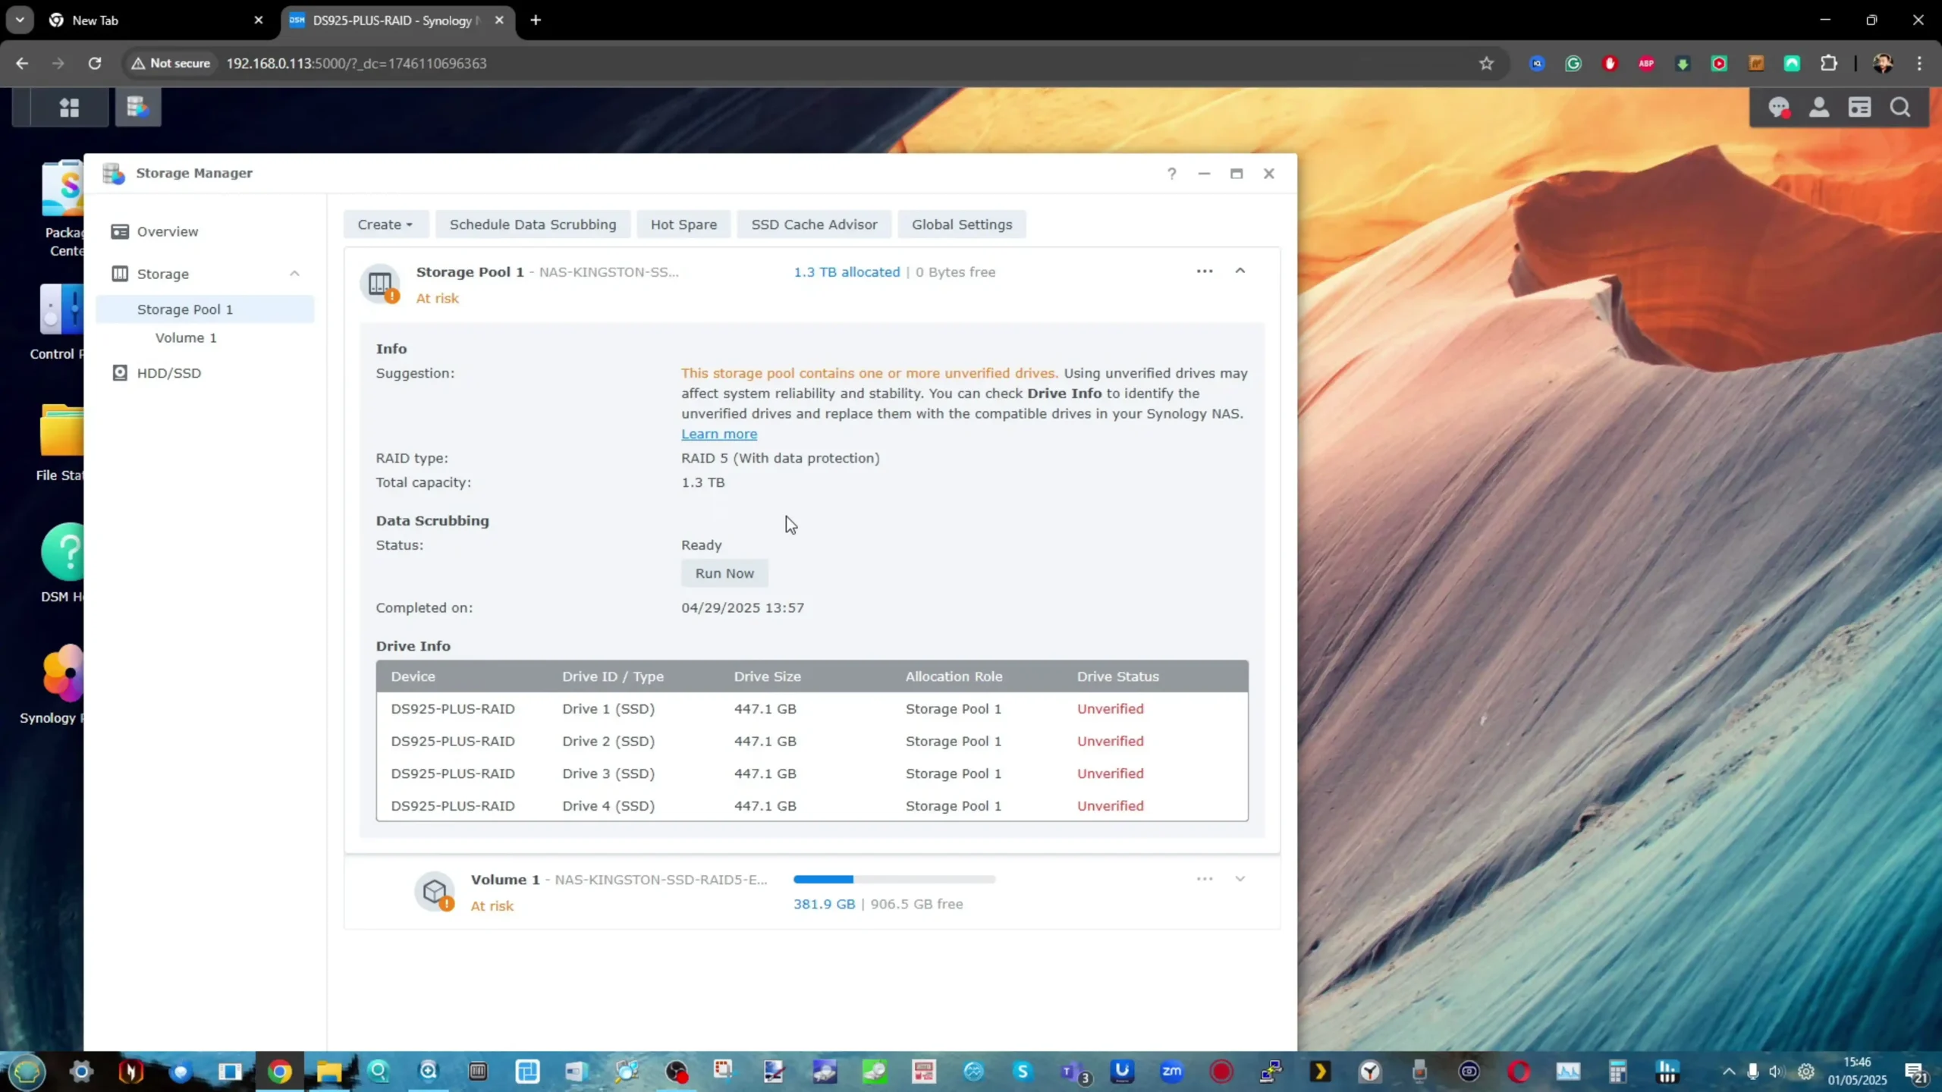Open Storage Manager help question mark
Viewport: 1942px width, 1092px height.
[1171, 174]
